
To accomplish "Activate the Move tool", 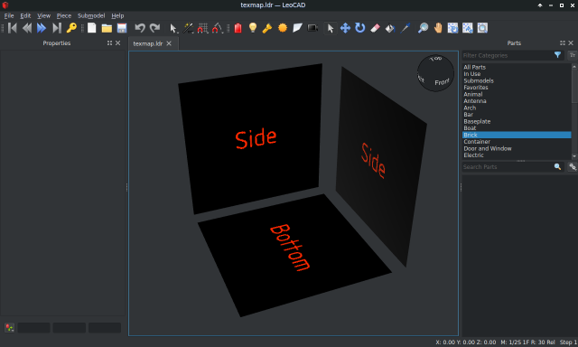I will pos(345,28).
